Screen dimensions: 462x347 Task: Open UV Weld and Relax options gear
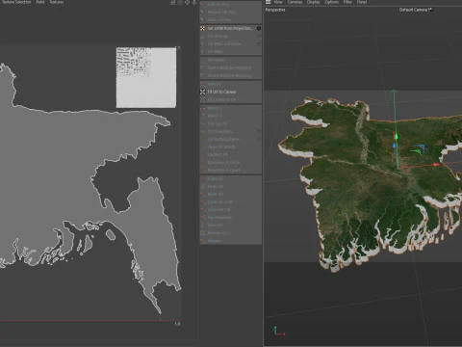click(x=259, y=43)
